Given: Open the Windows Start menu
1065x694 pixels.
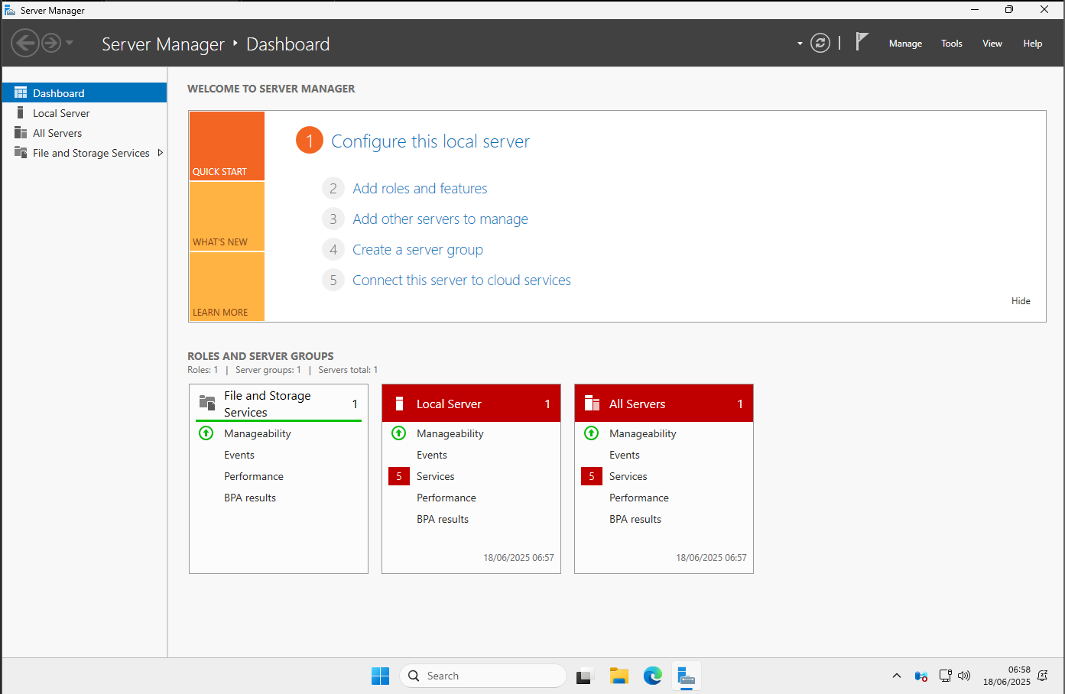Looking at the screenshot, I should [380, 676].
